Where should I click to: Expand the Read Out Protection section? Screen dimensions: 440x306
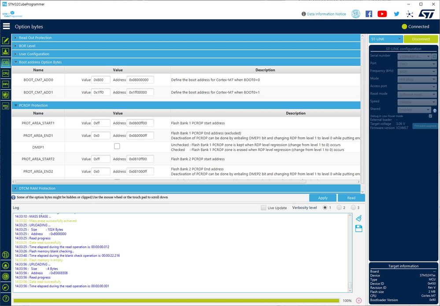coord(186,37)
